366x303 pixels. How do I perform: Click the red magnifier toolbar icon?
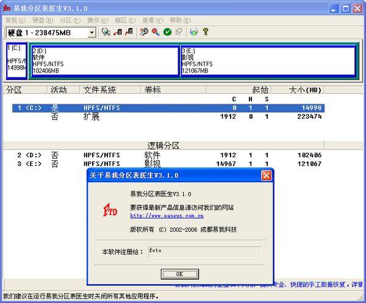click(156, 32)
